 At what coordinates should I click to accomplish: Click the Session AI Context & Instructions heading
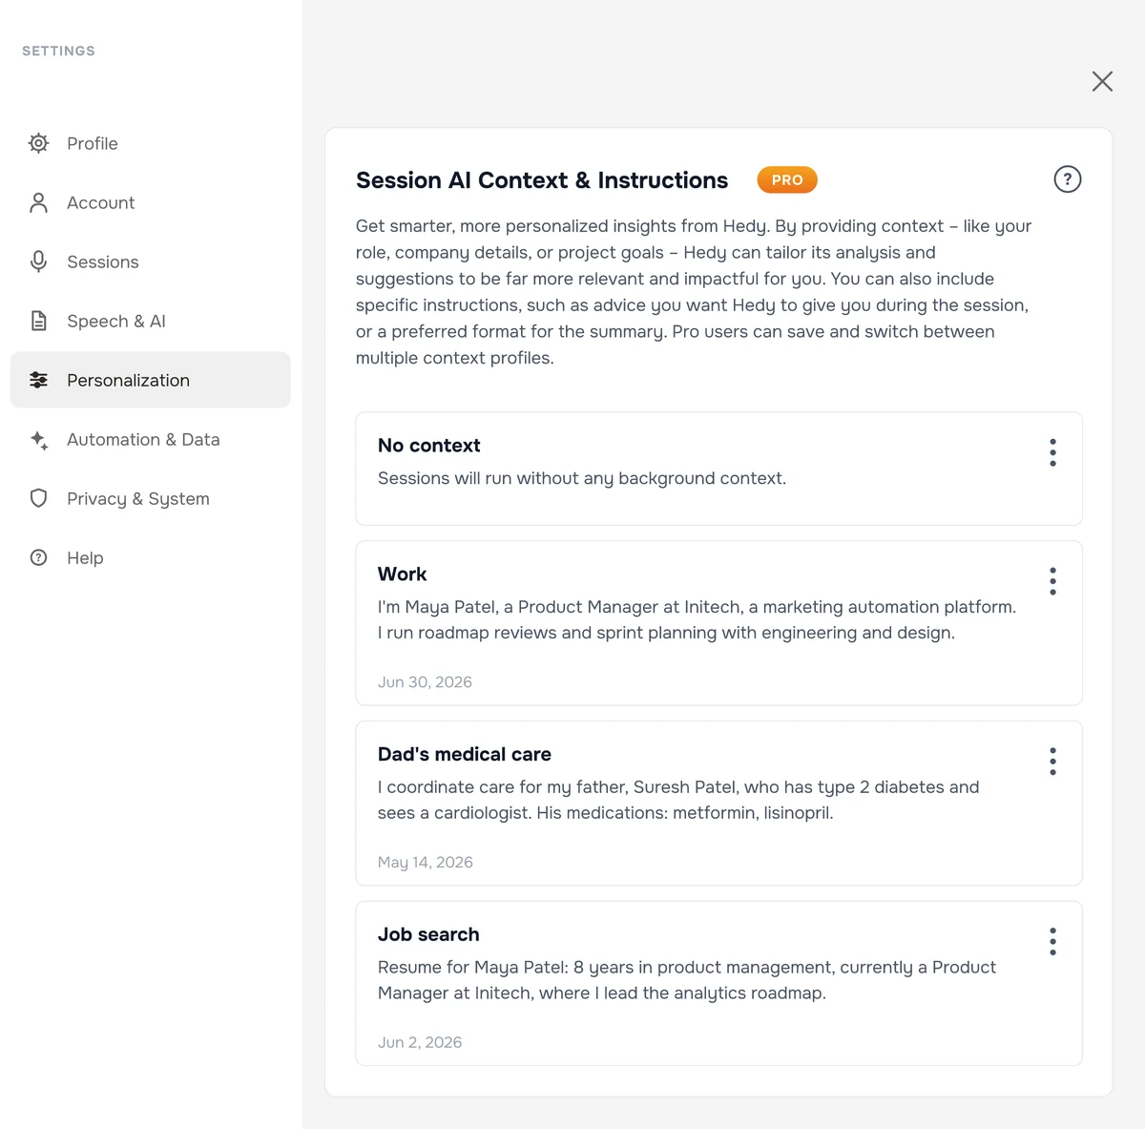(x=542, y=180)
